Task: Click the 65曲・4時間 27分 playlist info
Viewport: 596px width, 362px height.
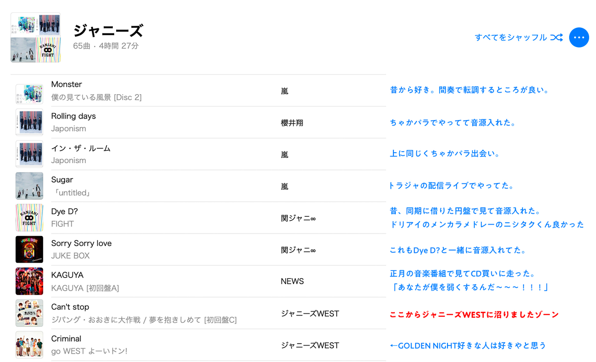Action: tap(106, 46)
